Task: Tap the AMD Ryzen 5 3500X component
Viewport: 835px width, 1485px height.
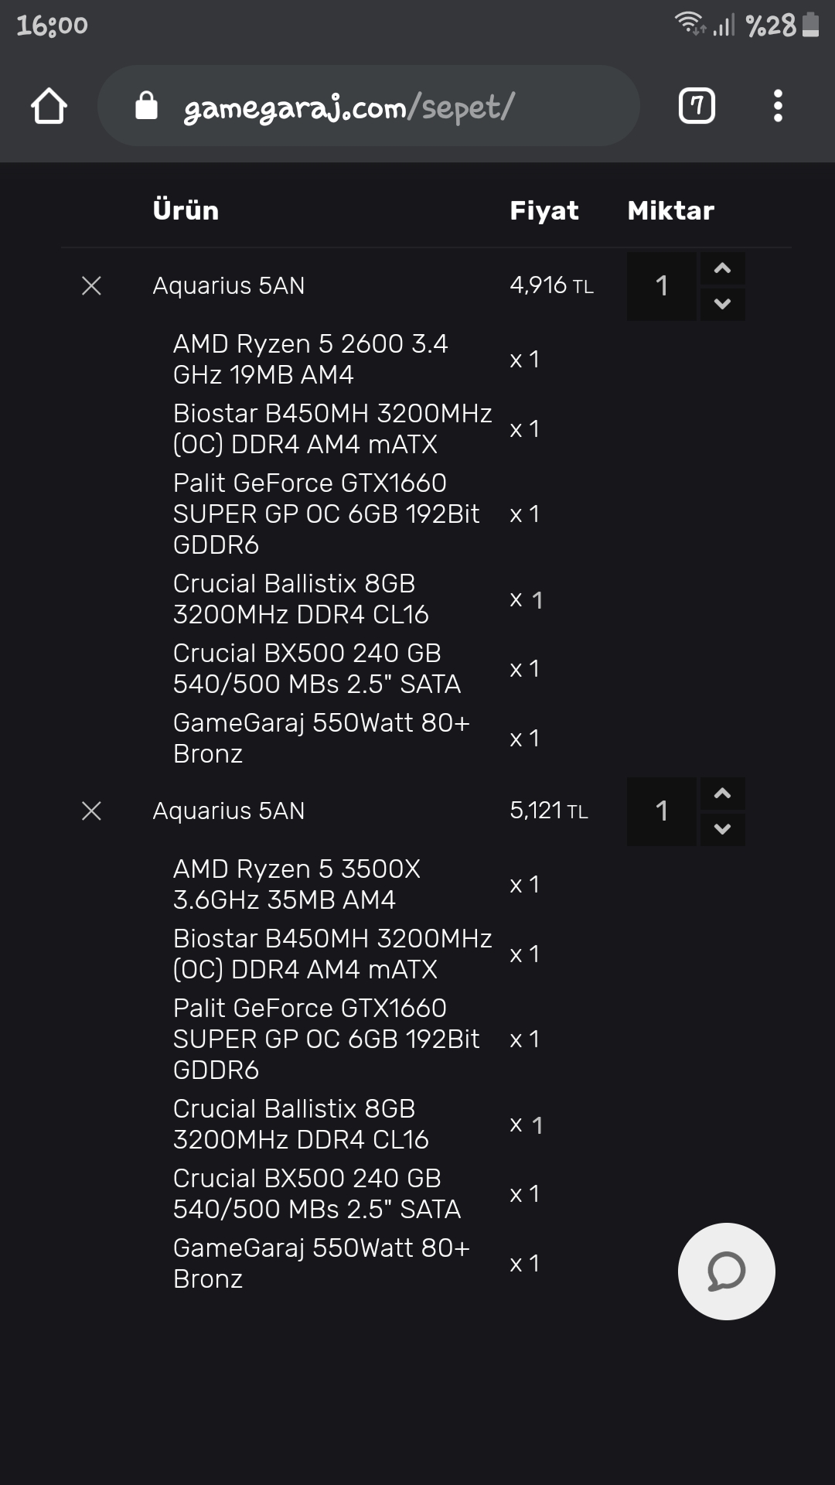Action: click(297, 884)
